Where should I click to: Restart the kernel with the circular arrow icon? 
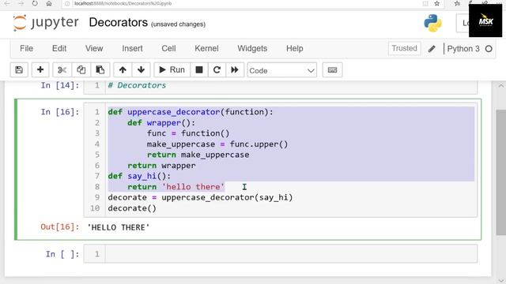[x=217, y=70]
